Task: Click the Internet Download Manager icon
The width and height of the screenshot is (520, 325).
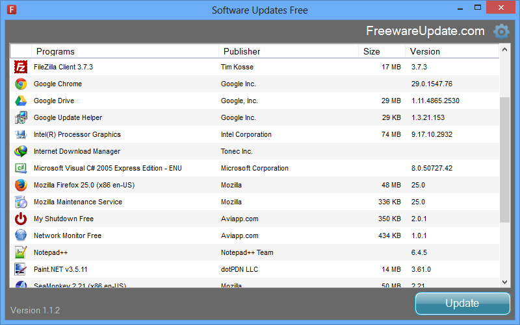Action: [21, 151]
